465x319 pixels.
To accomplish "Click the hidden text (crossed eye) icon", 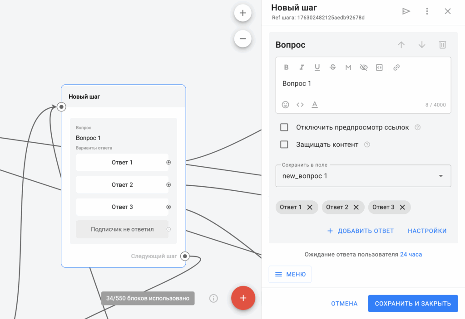I will coord(363,68).
